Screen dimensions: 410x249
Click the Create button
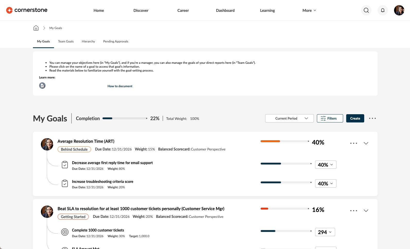coord(355,118)
